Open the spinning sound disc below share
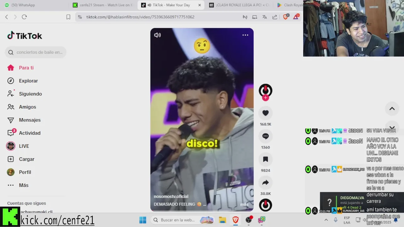 tap(265, 205)
